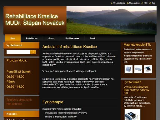The width and height of the screenshot is (160, 120).
Task: Focus the Vyhledávání search input field
Action: click(18, 52)
